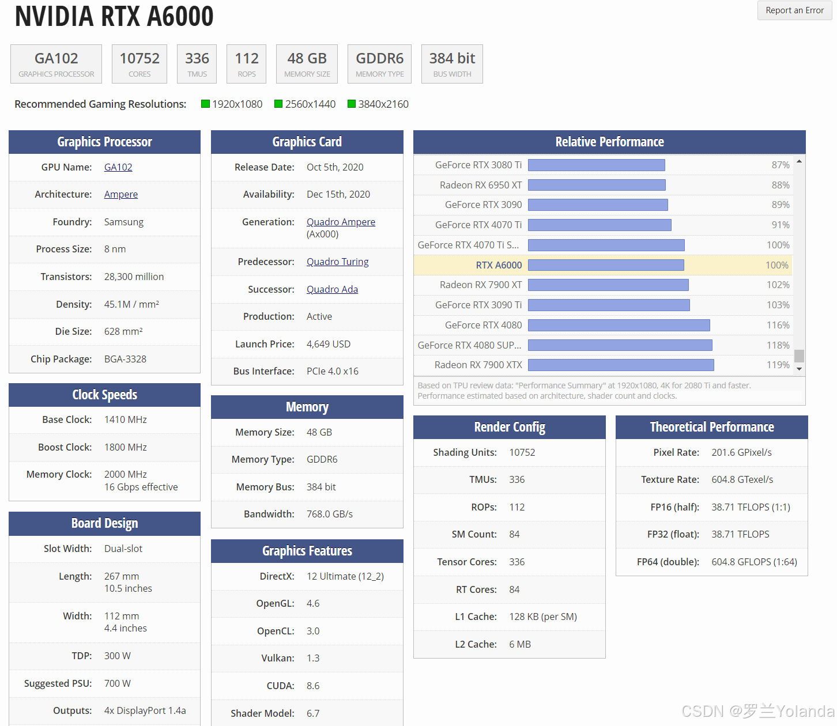Select the GeForce RTX 3080 Ti performance row
This screenshot has height=726, width=837.
tap(603, 165)
